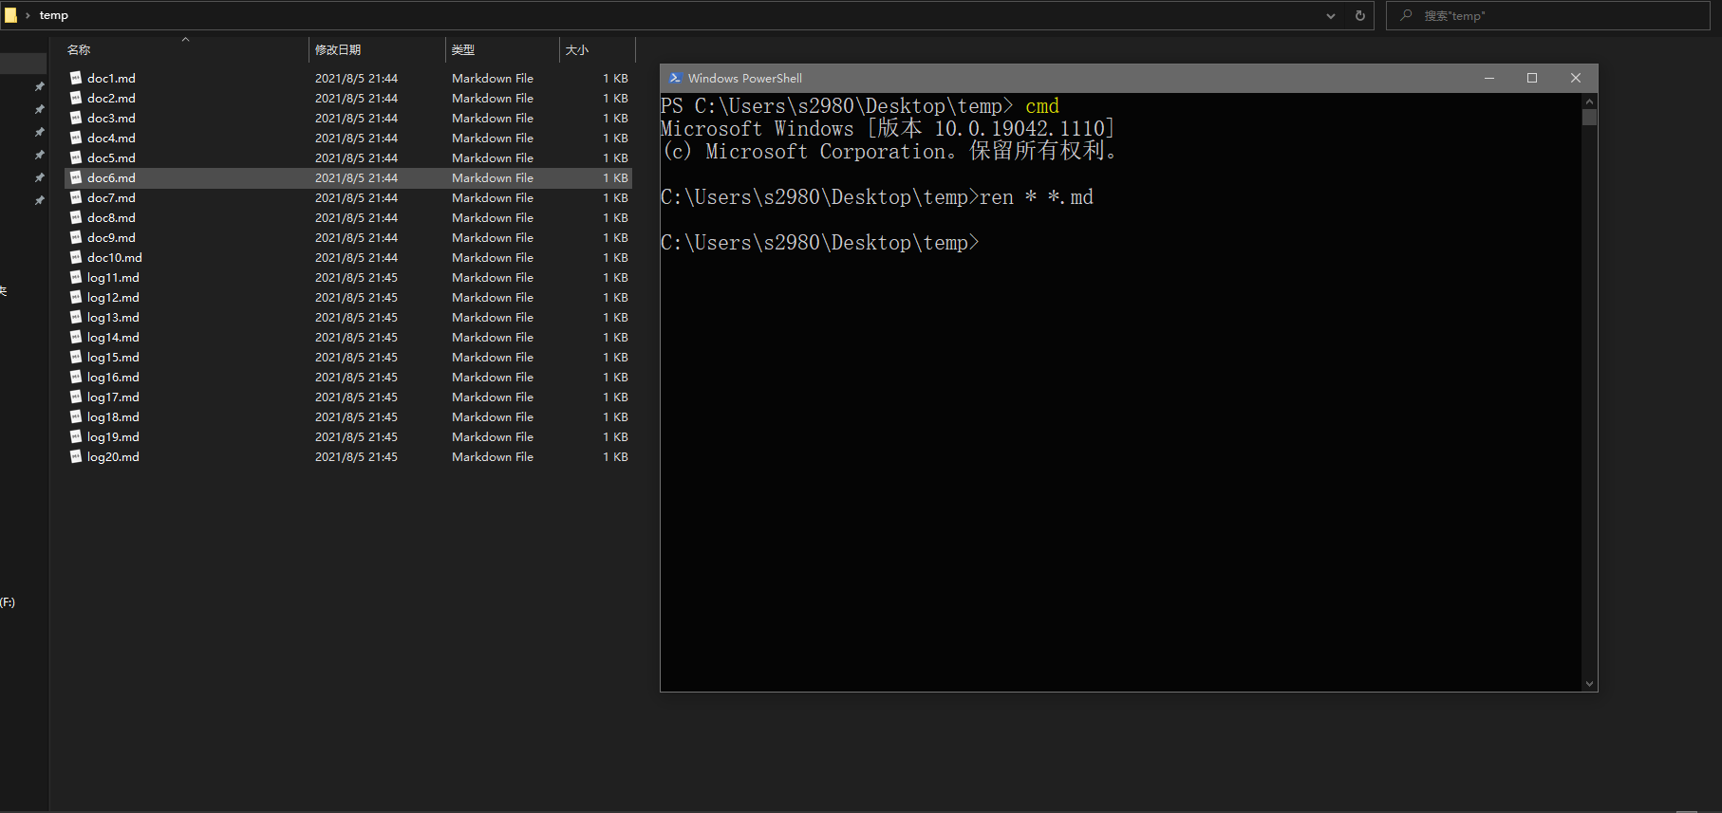Maximize the Windows PowerShell window
Viewport: 1722px width, 813px height.
pyautogui.click(x=1532, y=78)
